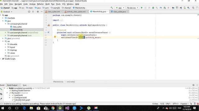Screen dimensions: 199x111
Task: Click the override gutter icon near onCreate
Action: (x=49, y=32)
